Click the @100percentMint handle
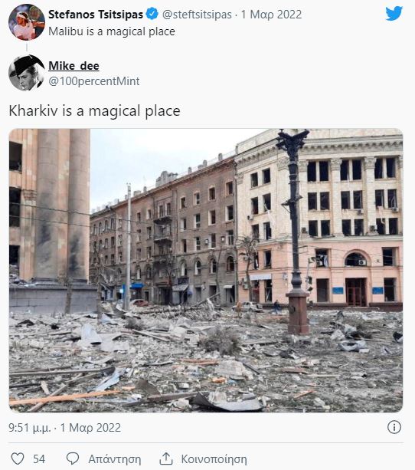 94,81
